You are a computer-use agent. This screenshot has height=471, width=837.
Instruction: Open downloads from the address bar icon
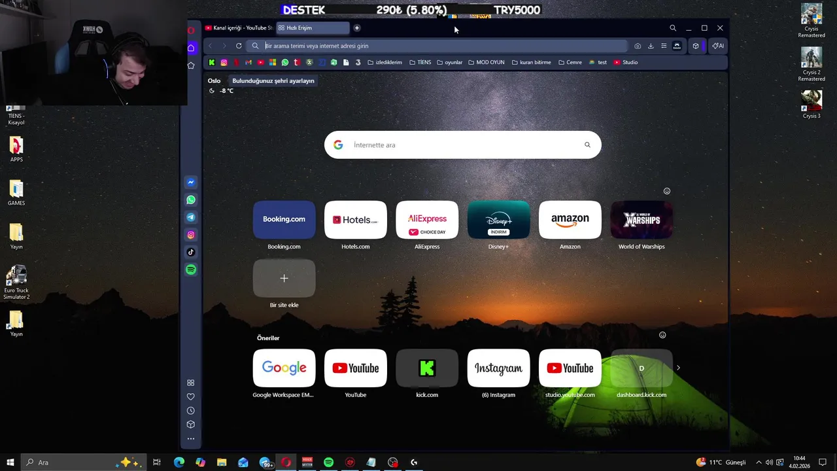[651, 46]
